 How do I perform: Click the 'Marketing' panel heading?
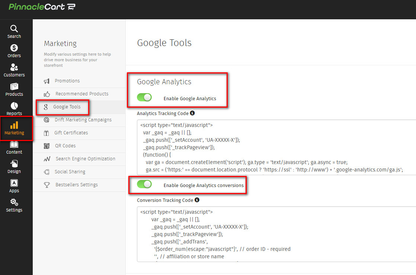60,43
